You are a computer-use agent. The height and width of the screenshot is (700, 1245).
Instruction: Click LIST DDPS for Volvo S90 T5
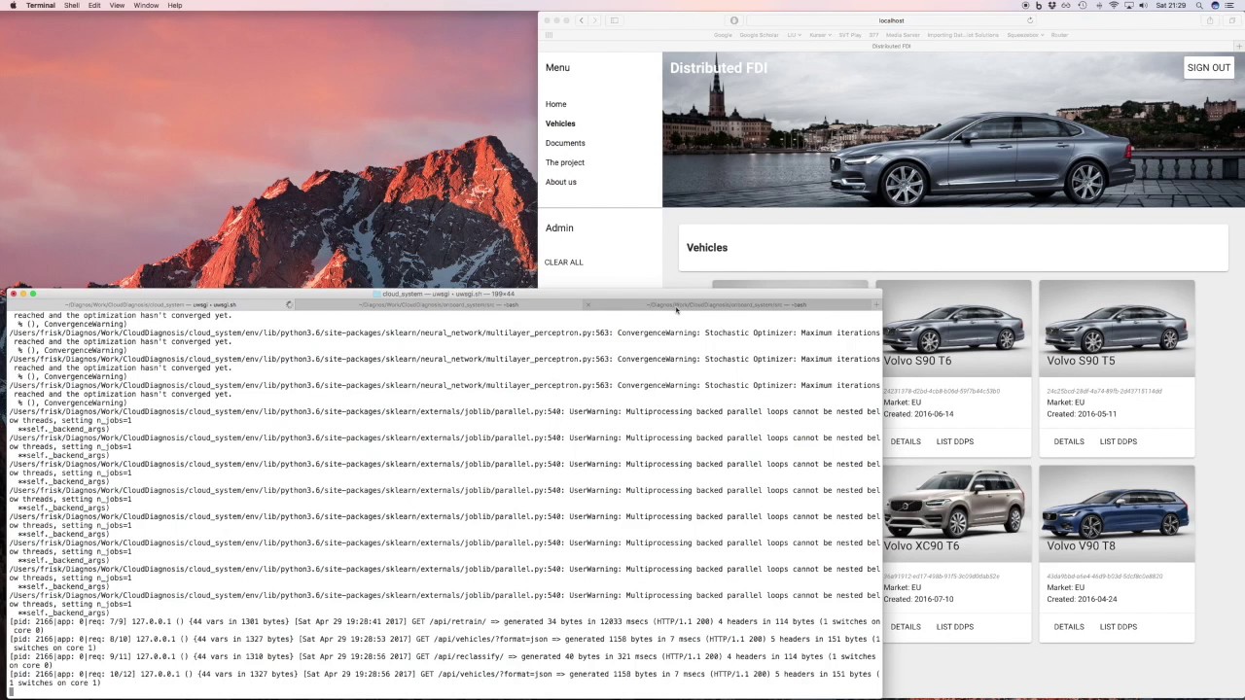pyautogui.click(x=1119, y=441)
